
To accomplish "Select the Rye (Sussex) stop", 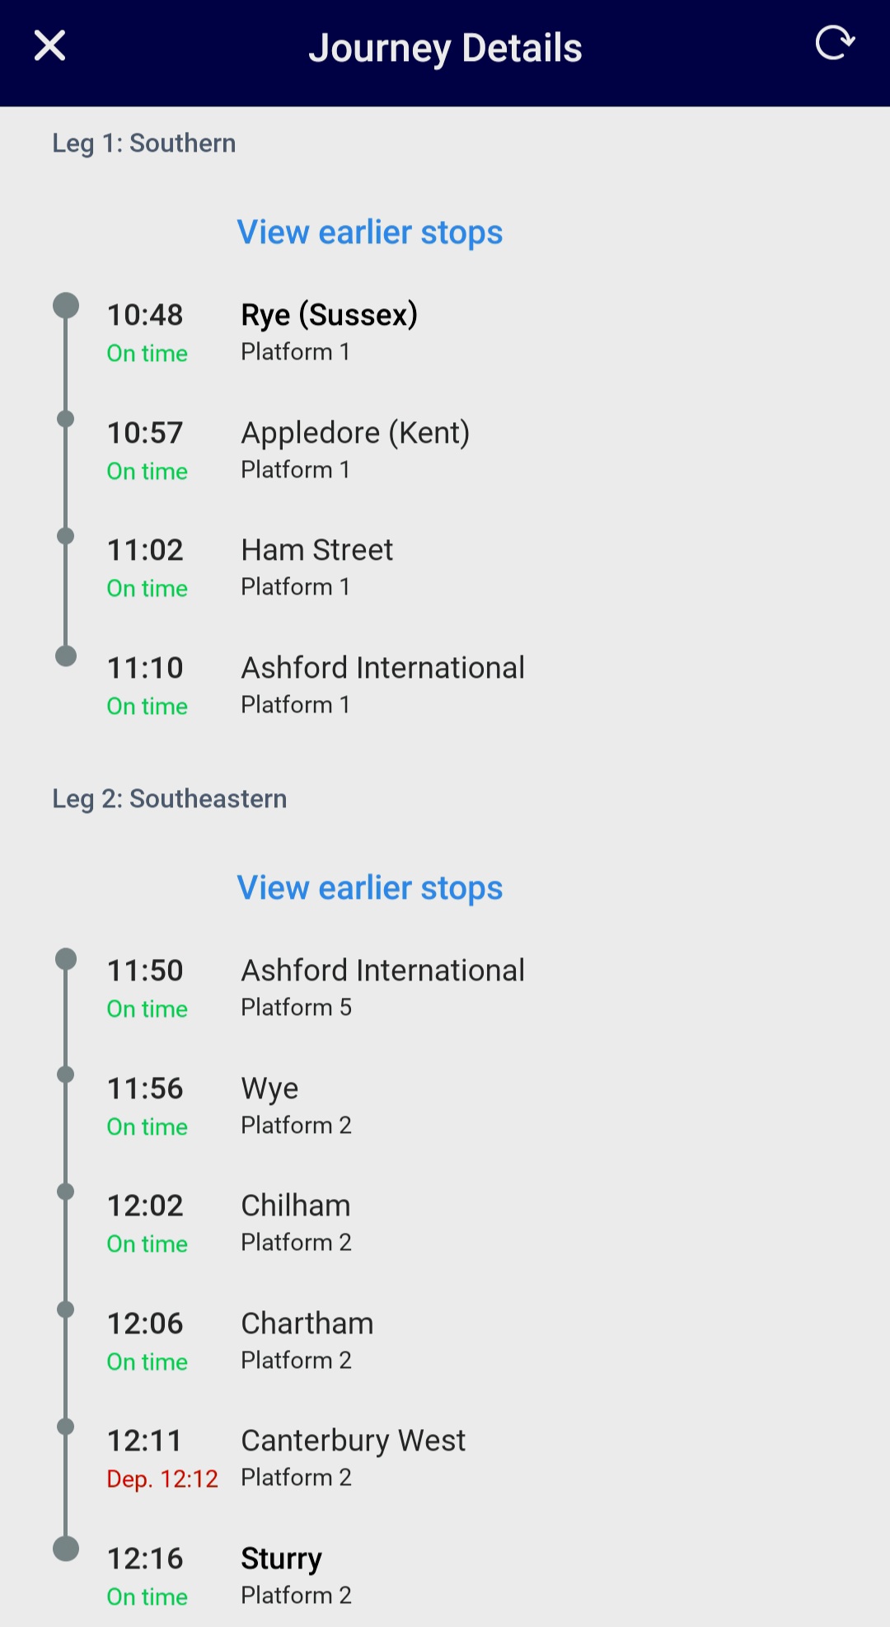I will tap(329, 315).
